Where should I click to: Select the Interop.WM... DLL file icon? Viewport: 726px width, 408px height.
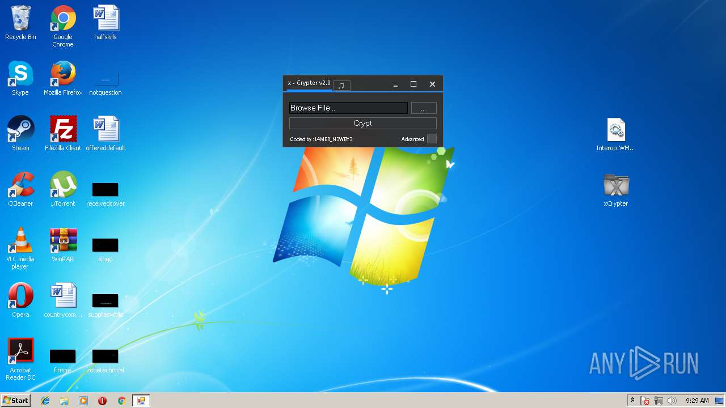click(x=616, y=134)
